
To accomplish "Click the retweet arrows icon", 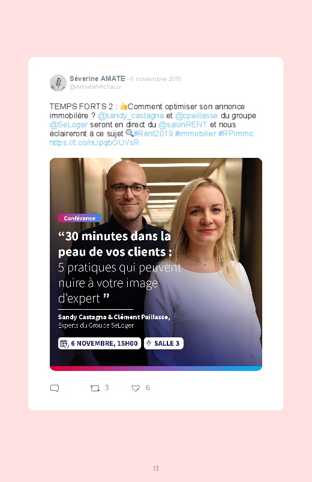I will (95, 388).
